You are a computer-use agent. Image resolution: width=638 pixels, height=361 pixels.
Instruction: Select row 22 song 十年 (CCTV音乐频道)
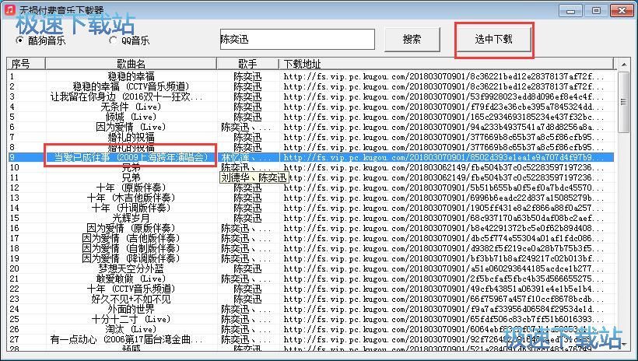pyautogui.click(x=131, y=289)
